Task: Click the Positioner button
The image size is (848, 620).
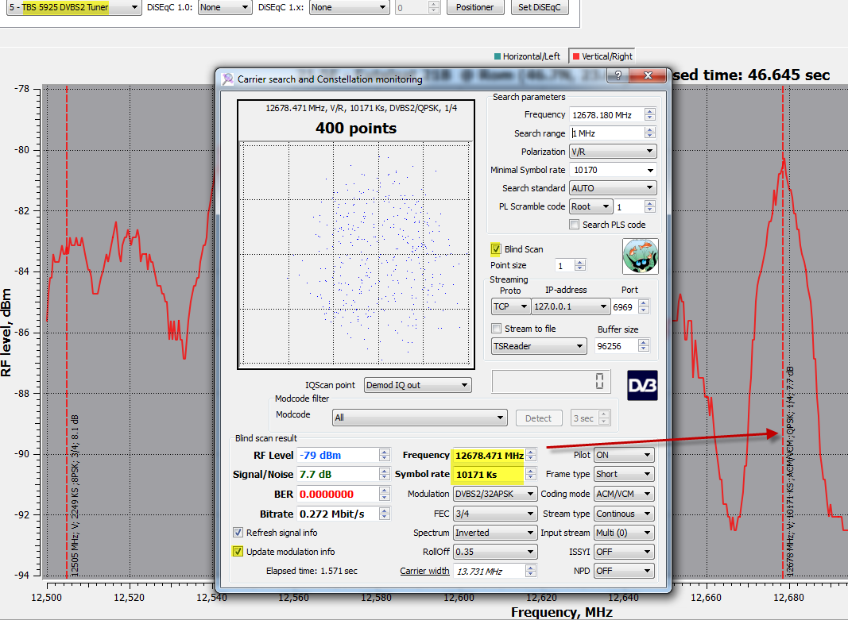Action: point(474,8)
